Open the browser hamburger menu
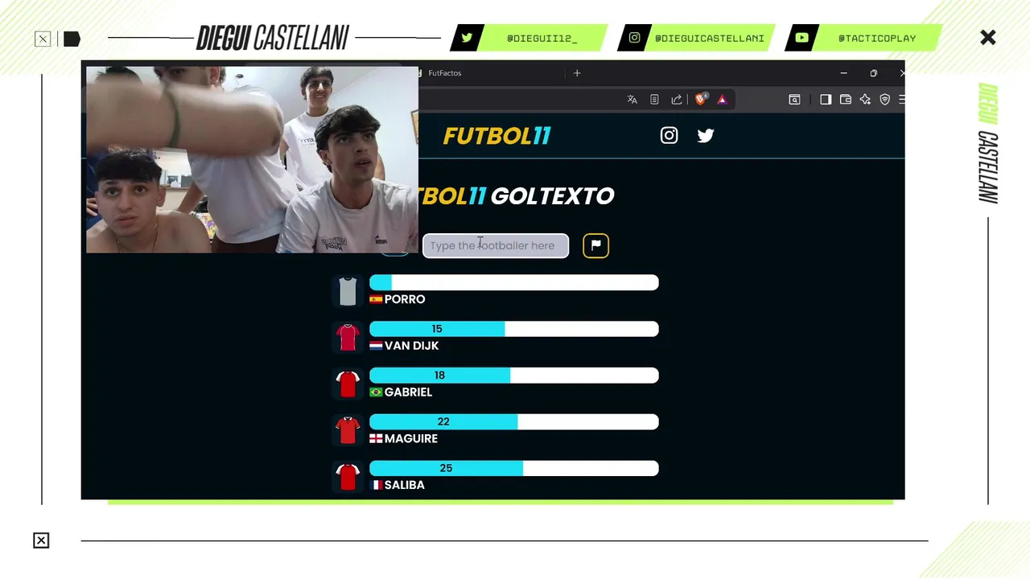Screen dimensions: 1030x579 [901, 100]
